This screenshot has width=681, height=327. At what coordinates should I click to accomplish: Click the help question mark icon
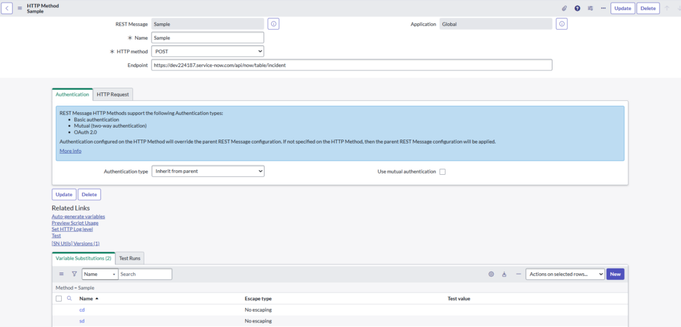tap(577, 9)
